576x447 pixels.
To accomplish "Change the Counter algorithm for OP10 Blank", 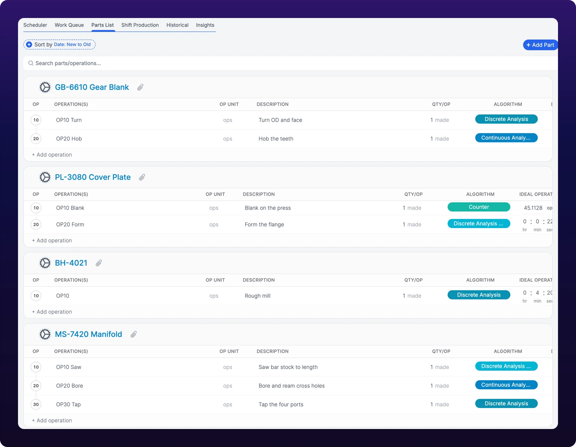I will coord(479,207).
